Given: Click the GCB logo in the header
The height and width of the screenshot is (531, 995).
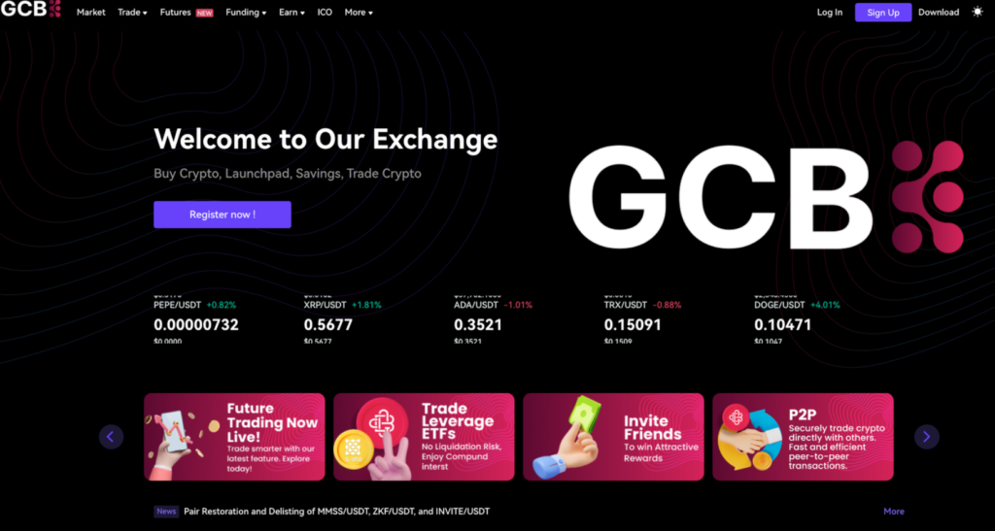Looking at the screenshot, I should coord(31,11).
